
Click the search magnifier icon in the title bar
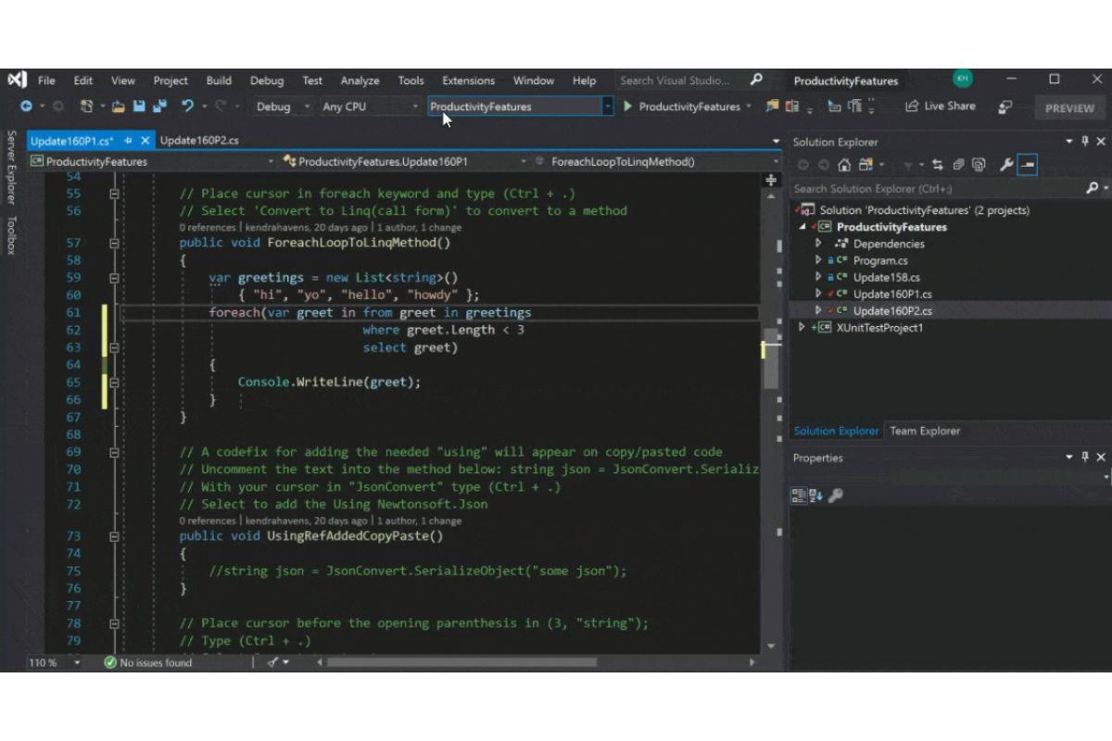pyautogui.click(x=756, y=81)
